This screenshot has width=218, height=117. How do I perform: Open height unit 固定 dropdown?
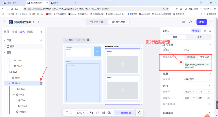(190, 98)
